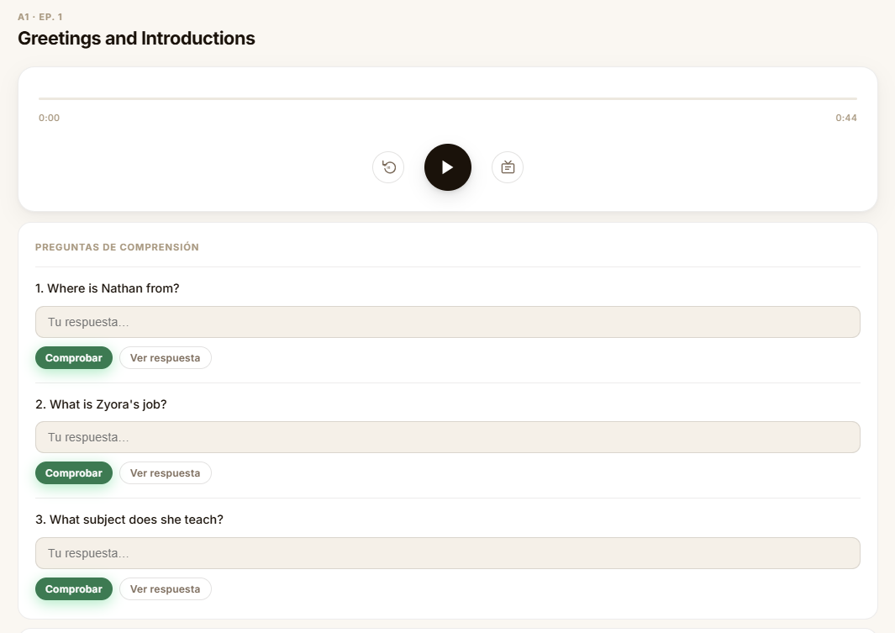This screenshot has height=633, width=895.
Task: Focus the answer field for Nathan question
Action: (x=447, y=322)
